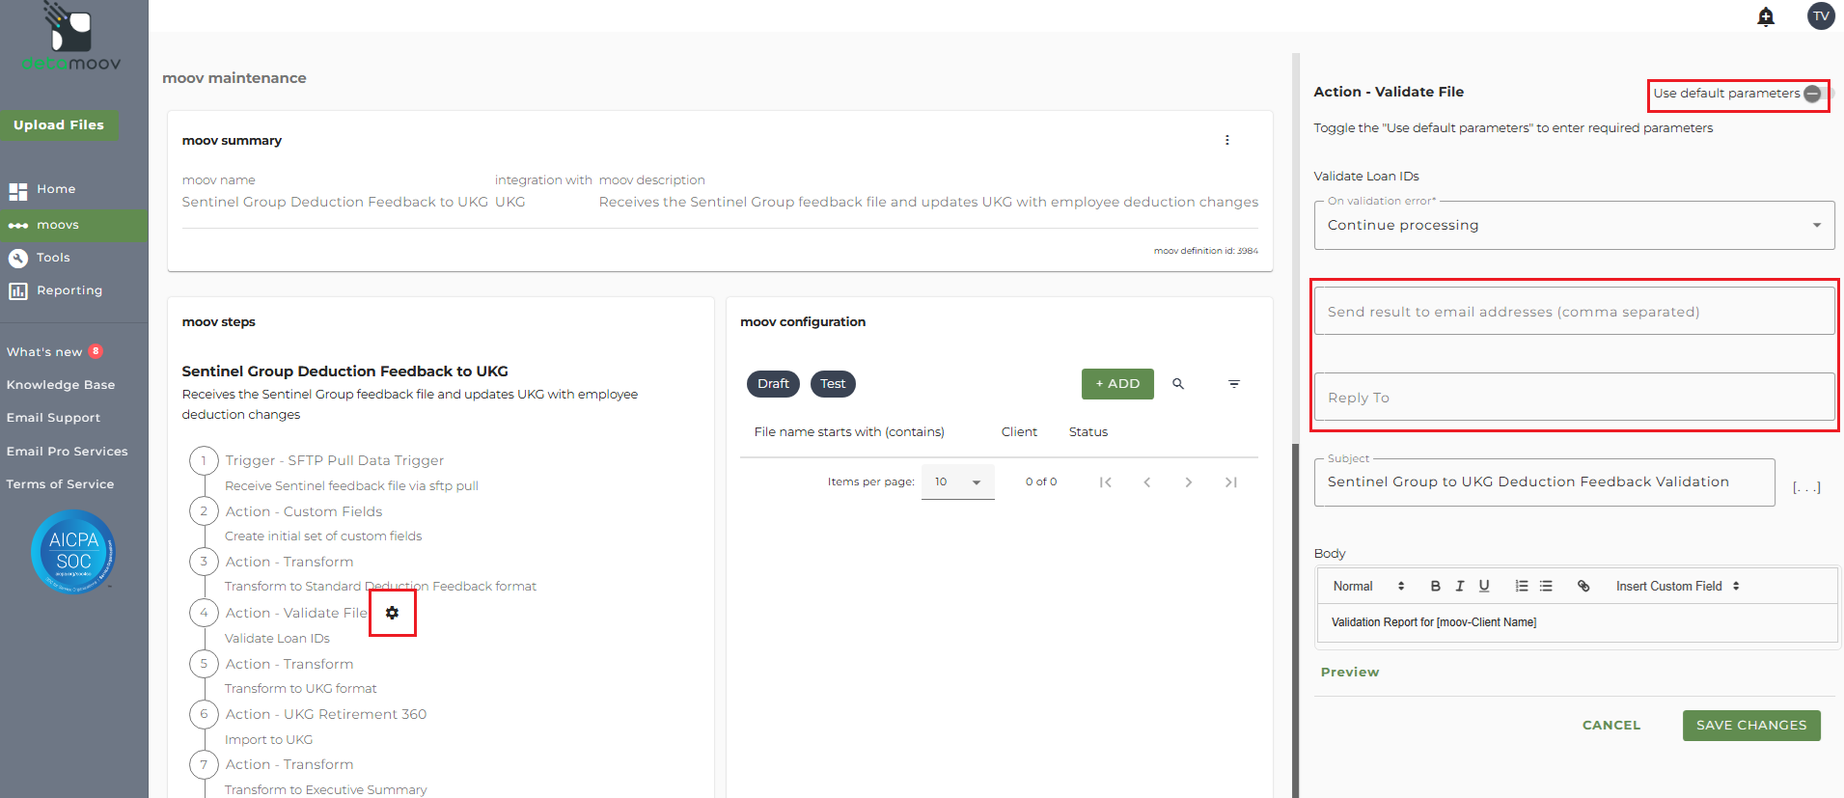This screenshot has width=1844, height=798.
Task: Open Insert Custom Field dropdown
Action: [x=1678, y=586]
